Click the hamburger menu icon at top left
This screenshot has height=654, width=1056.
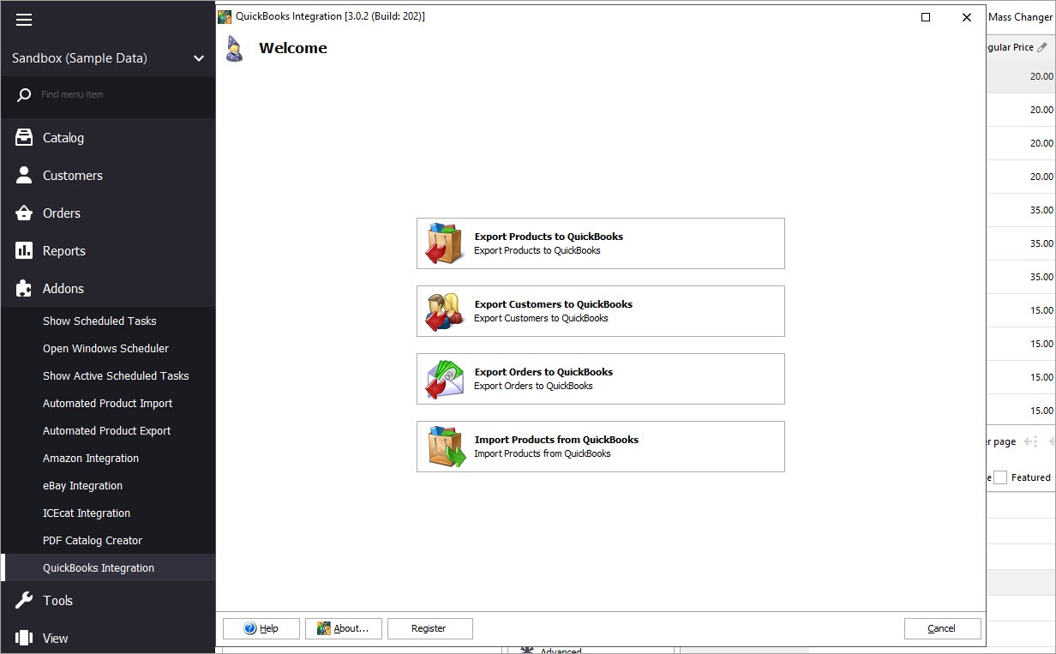click(x=23, y=21)
